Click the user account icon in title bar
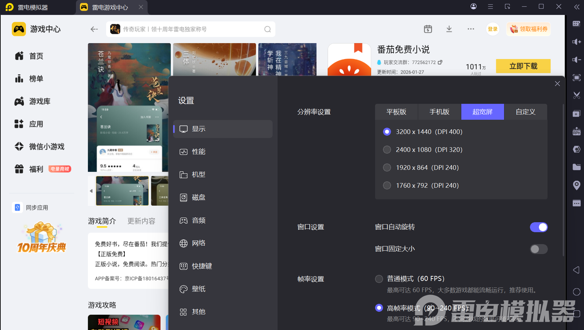This screenshot has width=584, height=330. point(474,7)
